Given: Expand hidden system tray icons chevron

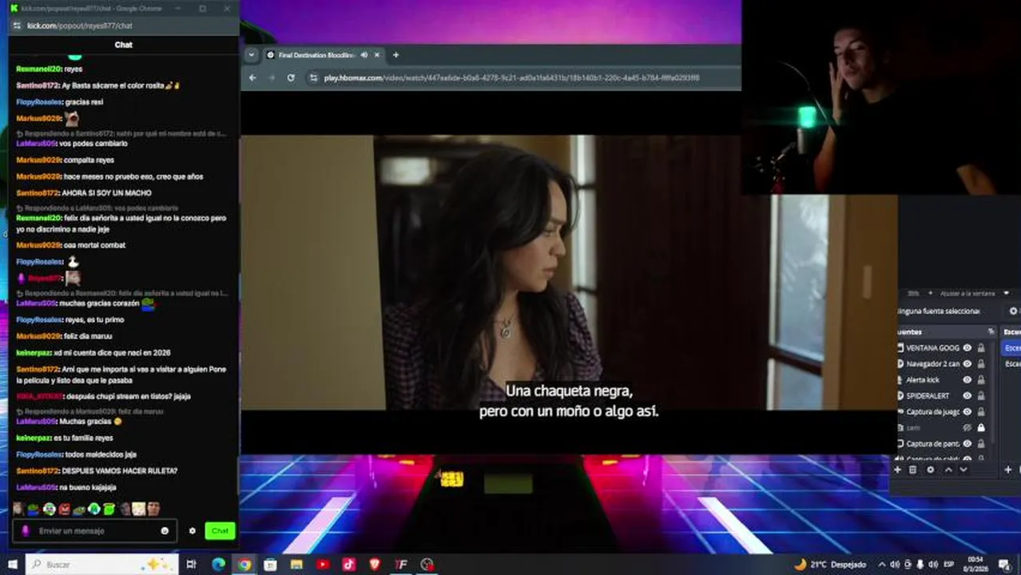Looking at the screenshot, I should tap(882, 565).
